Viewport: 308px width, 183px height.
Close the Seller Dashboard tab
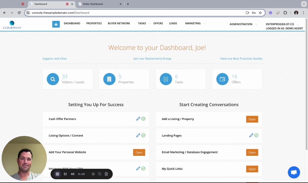(121, 4)
